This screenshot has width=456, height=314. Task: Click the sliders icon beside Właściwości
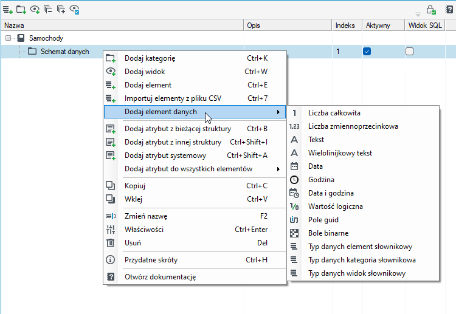[x=111, y=230]
